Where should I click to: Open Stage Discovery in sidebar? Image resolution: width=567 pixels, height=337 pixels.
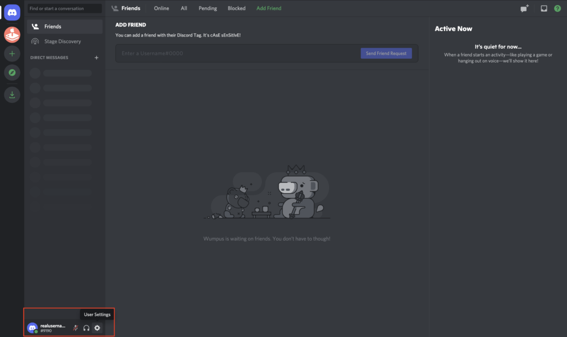pyautogui.click(x=65, y=41)
